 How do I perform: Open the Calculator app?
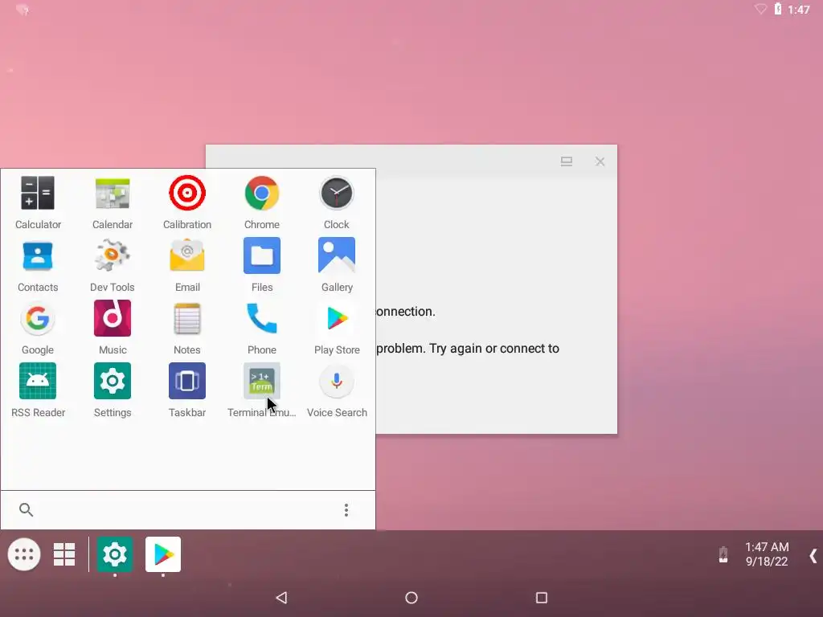coord(38,203)
